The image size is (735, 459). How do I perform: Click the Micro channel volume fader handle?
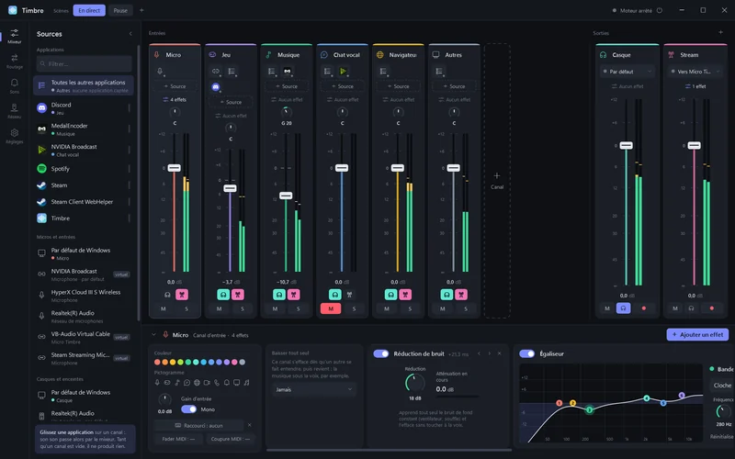pyautogui.click(x=174, y=168)
